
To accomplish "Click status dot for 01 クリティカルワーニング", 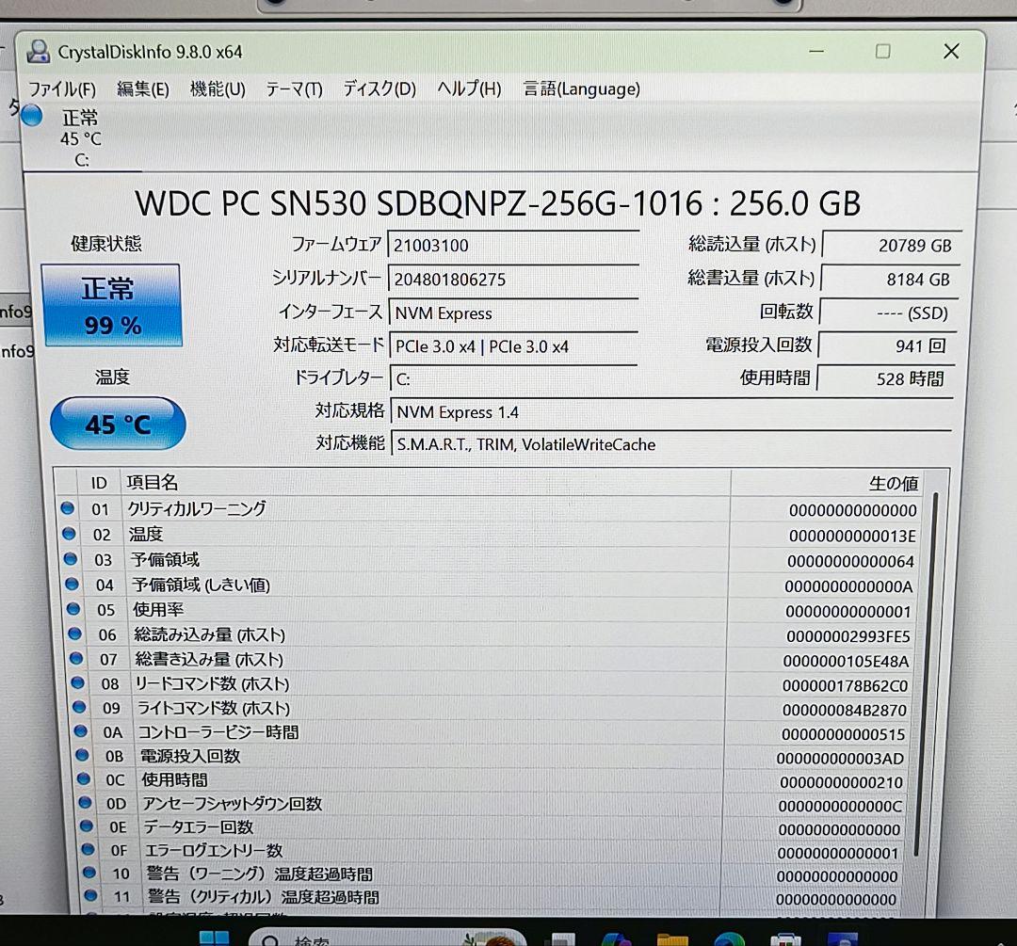I will [x=68, y=508].
